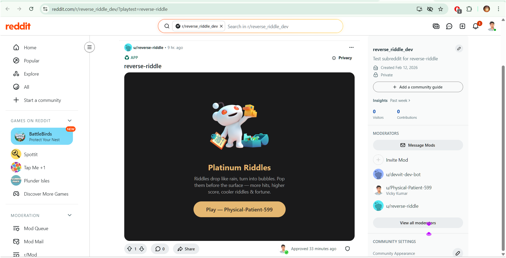The width and height of the screenshot is (506, 258).
Task: Click the browser back arrow
Action: [8, 9]
